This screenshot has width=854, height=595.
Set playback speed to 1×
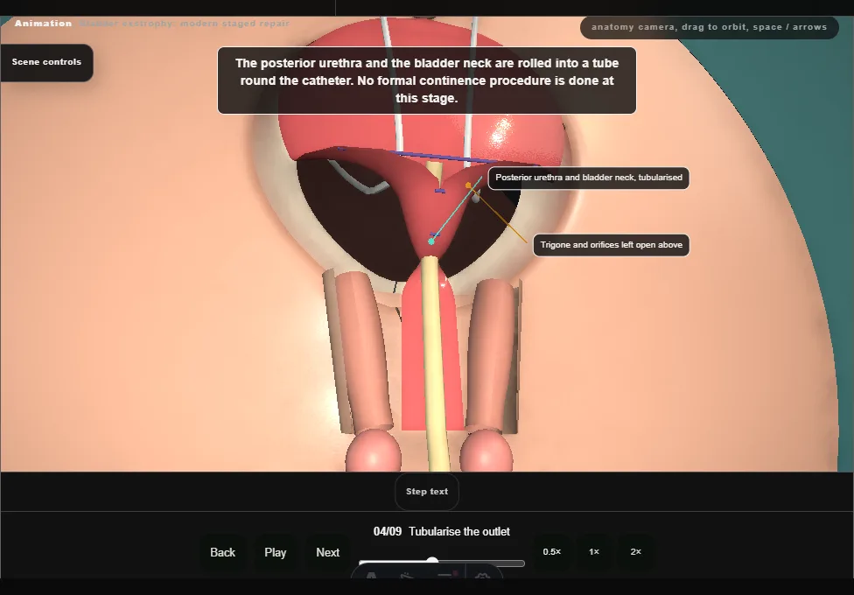click(x=593, y=552)
